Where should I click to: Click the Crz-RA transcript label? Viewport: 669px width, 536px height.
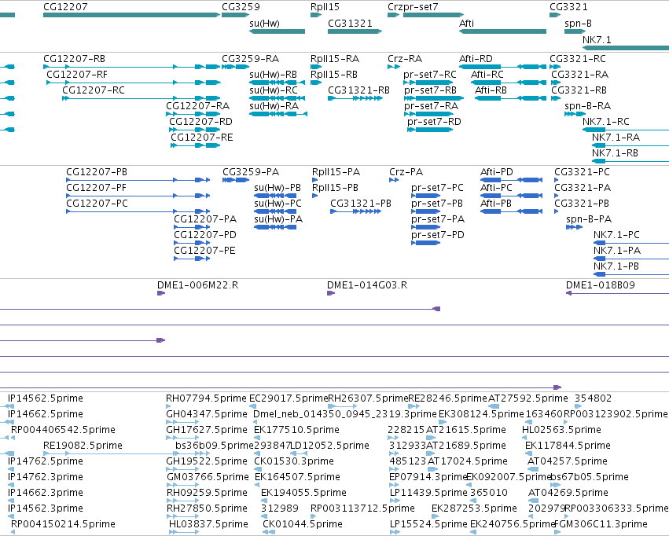pyautogui.click(x=405, y=59)
